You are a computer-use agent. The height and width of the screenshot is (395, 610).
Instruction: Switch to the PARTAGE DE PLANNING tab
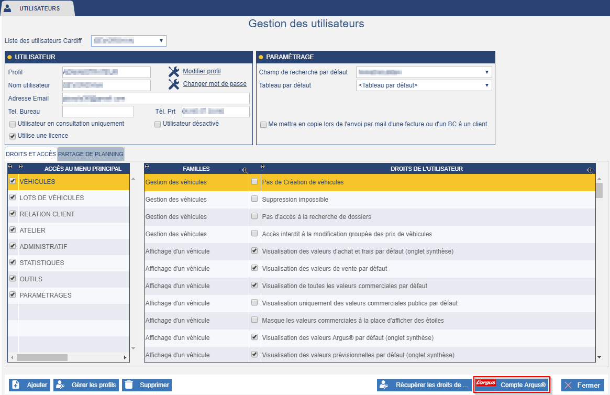pyautogui.click(x=91, y=154)
